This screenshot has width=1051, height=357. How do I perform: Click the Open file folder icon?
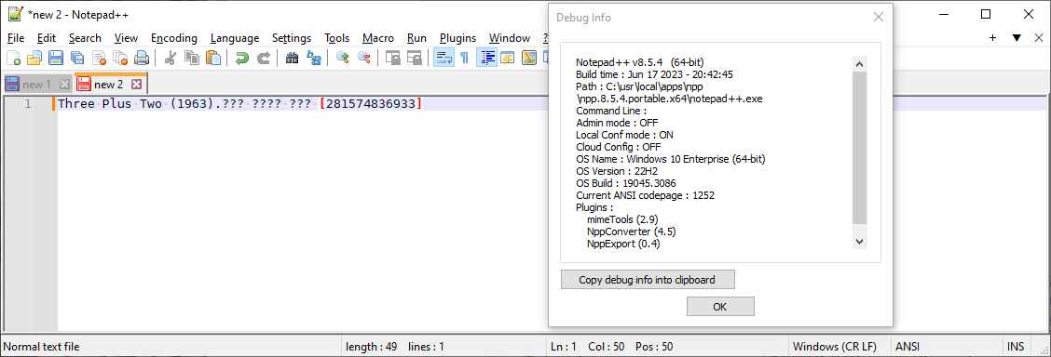34,59
